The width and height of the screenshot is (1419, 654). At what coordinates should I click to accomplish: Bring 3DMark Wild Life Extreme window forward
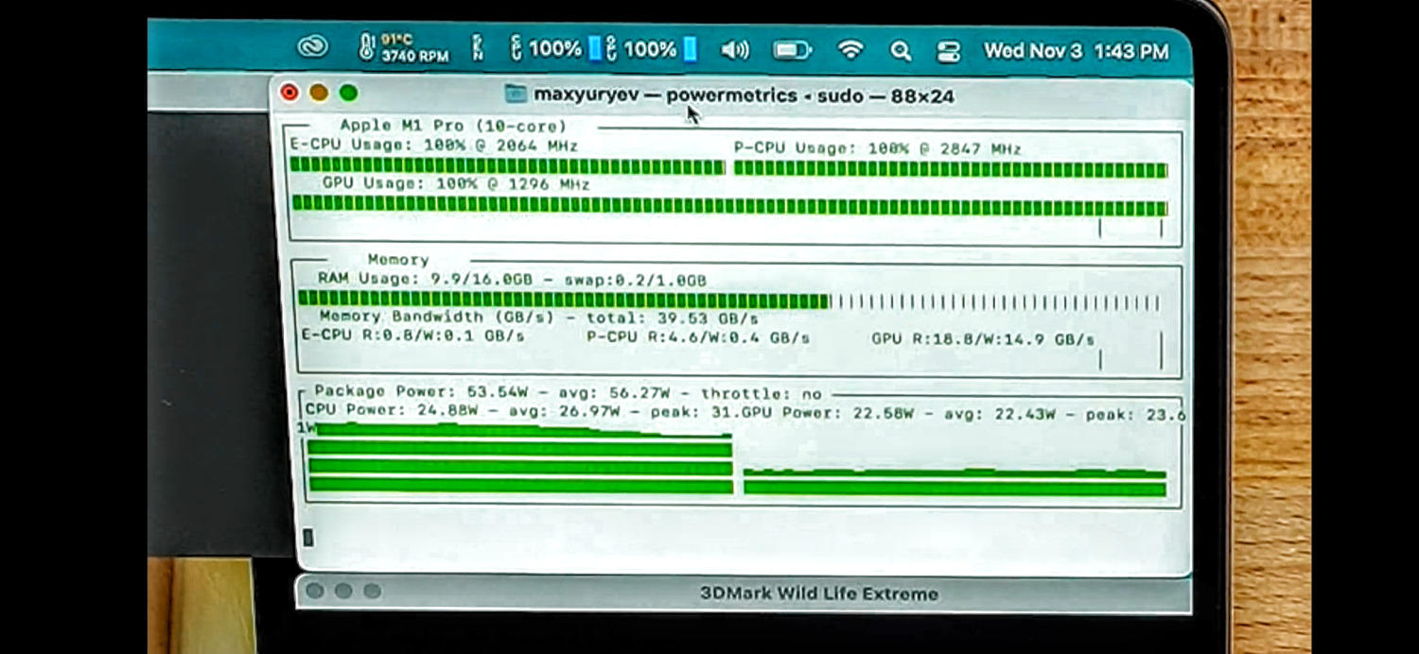(x=818, y=594)
